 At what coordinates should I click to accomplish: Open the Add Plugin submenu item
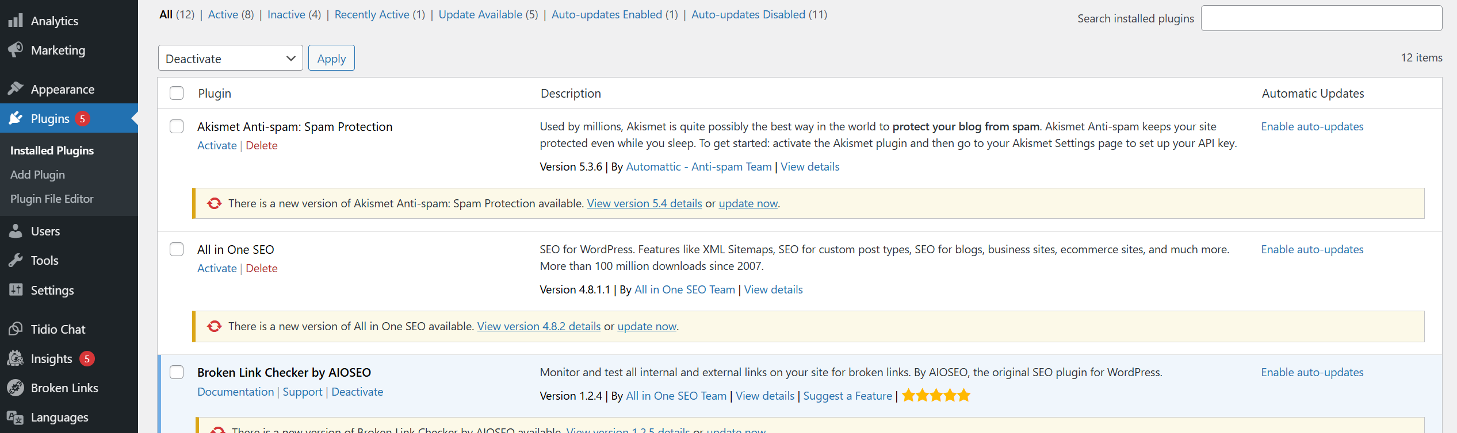tap(37, 175)
